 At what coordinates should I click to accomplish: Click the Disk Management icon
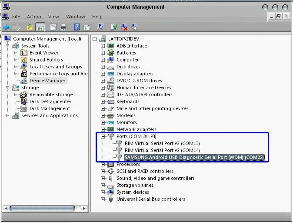click(24, 108)
